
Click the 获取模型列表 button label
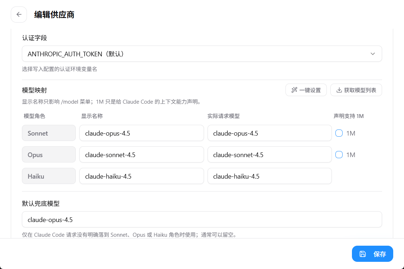click(360, 90)
